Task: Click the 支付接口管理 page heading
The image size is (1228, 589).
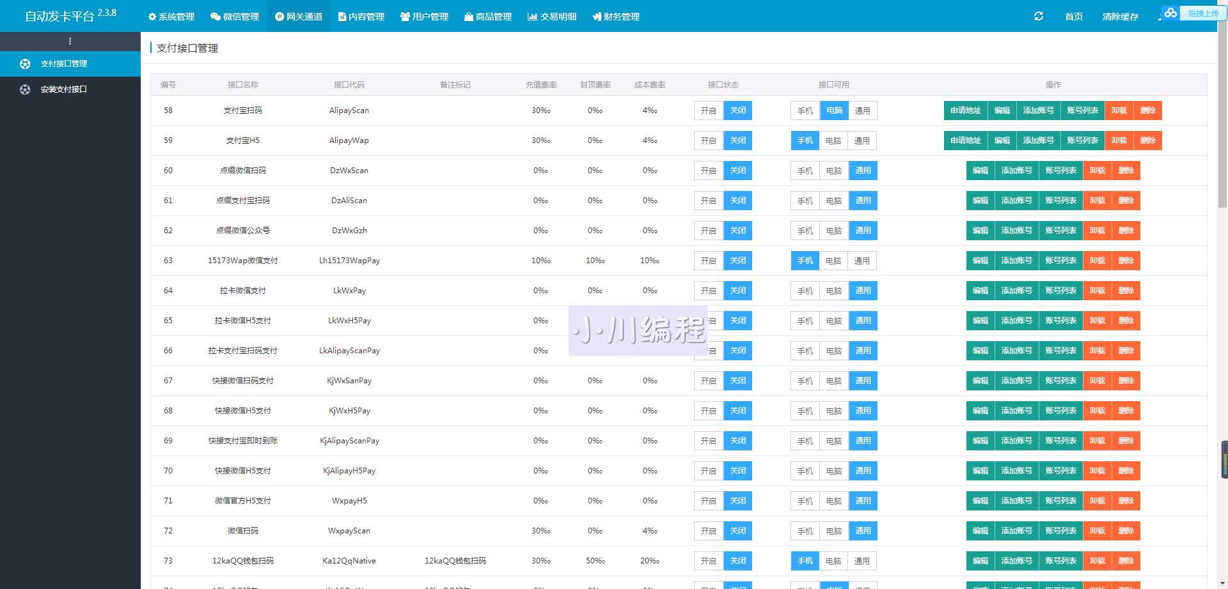Action: pyautogui.click(x=187, y=49)
